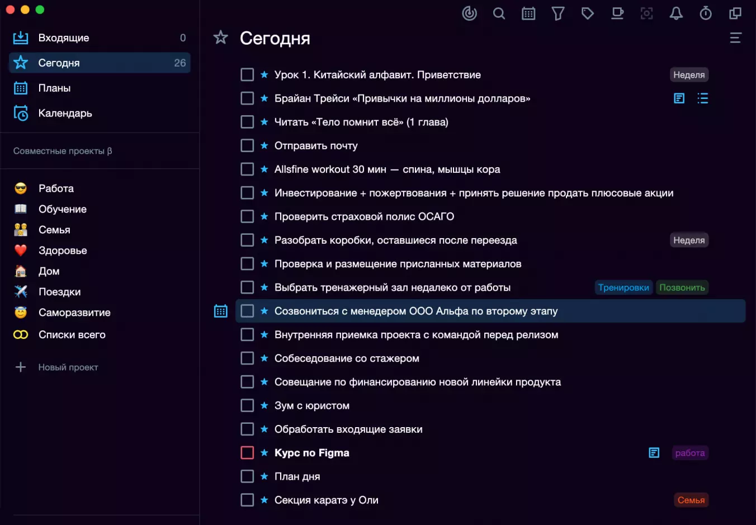This screenshot has height=525, width=756.
Task: Click the Тренировки tag
Action: click(623, 287)
